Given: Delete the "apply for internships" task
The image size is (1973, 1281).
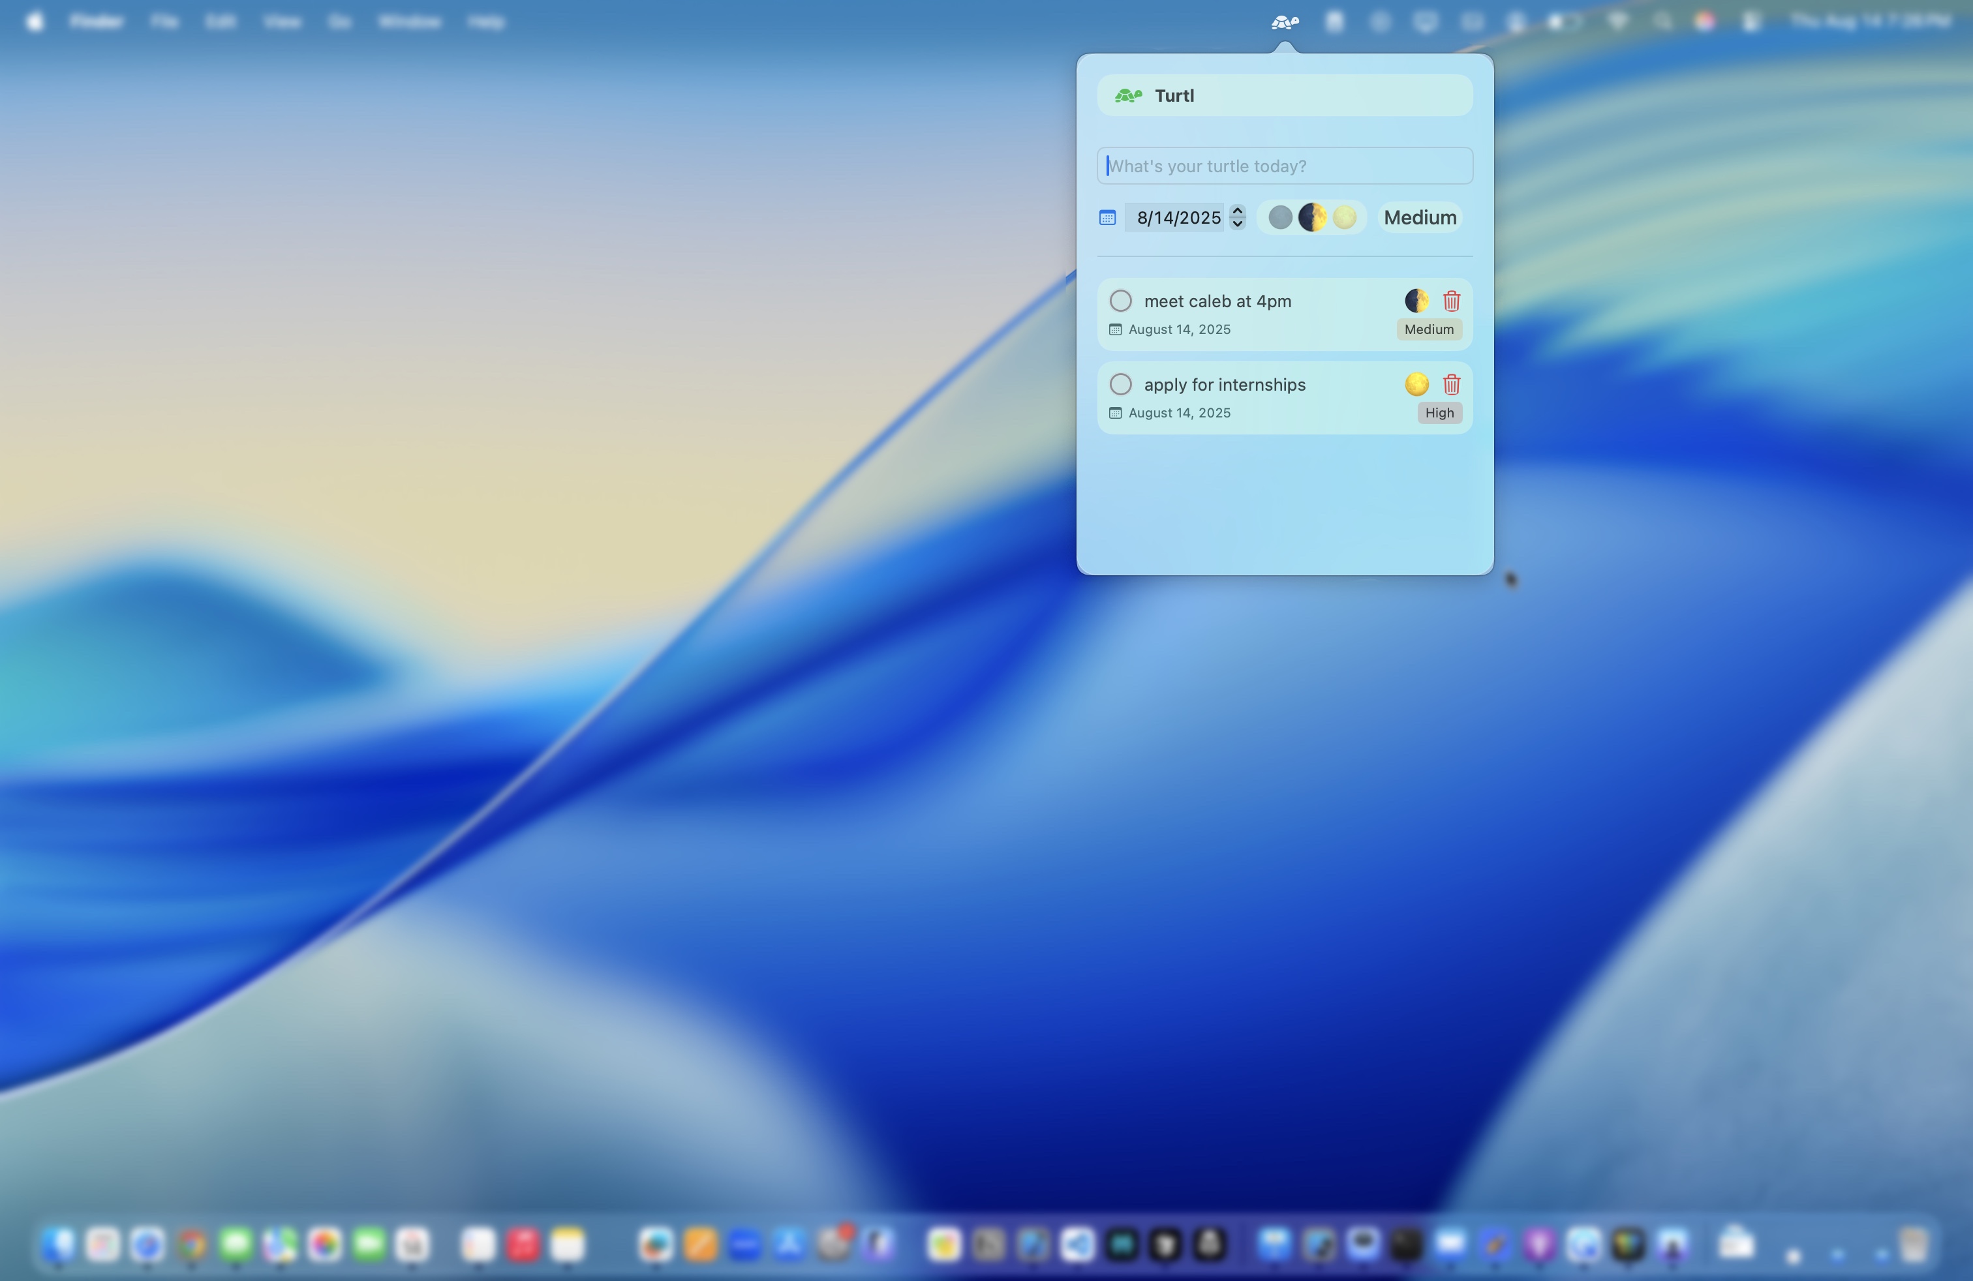Looking at the screenshot, I should click(1451, 384).
